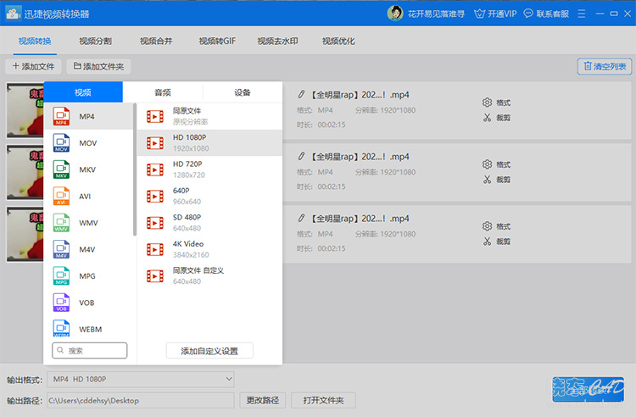Click the rename pencil icon of the second file

301,157
